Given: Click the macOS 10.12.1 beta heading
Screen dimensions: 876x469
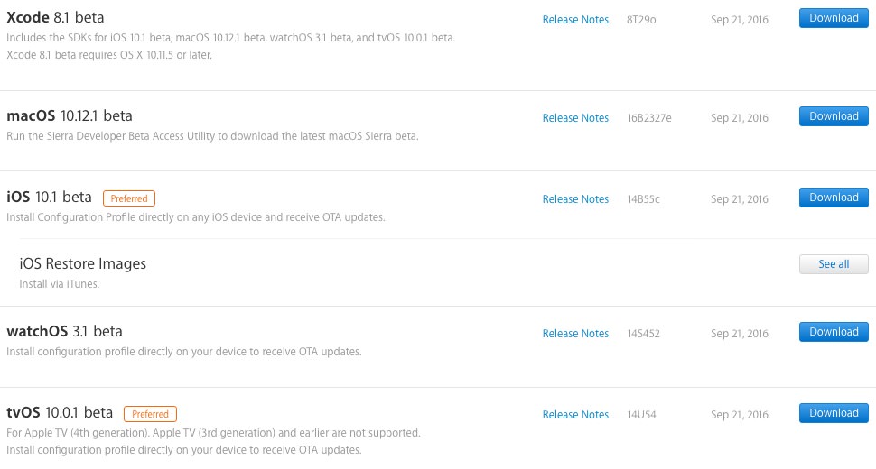Looking at the screenshot, I should click(x=70, y=115).
